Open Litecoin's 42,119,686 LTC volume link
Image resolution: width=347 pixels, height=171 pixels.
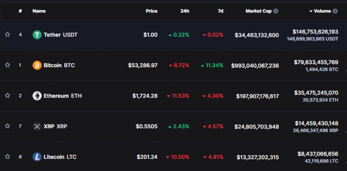321,161
